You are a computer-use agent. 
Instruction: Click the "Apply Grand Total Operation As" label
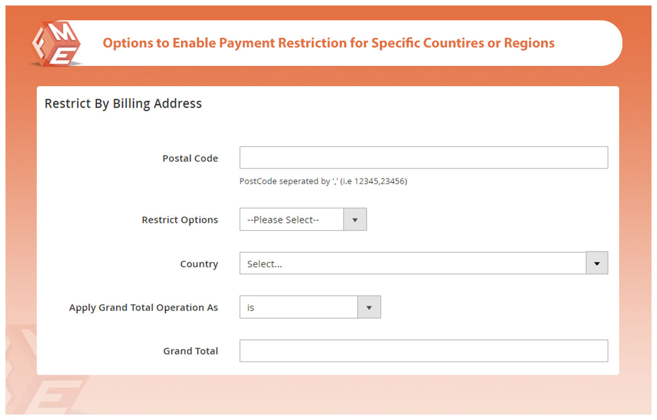(x=143, y=307)
